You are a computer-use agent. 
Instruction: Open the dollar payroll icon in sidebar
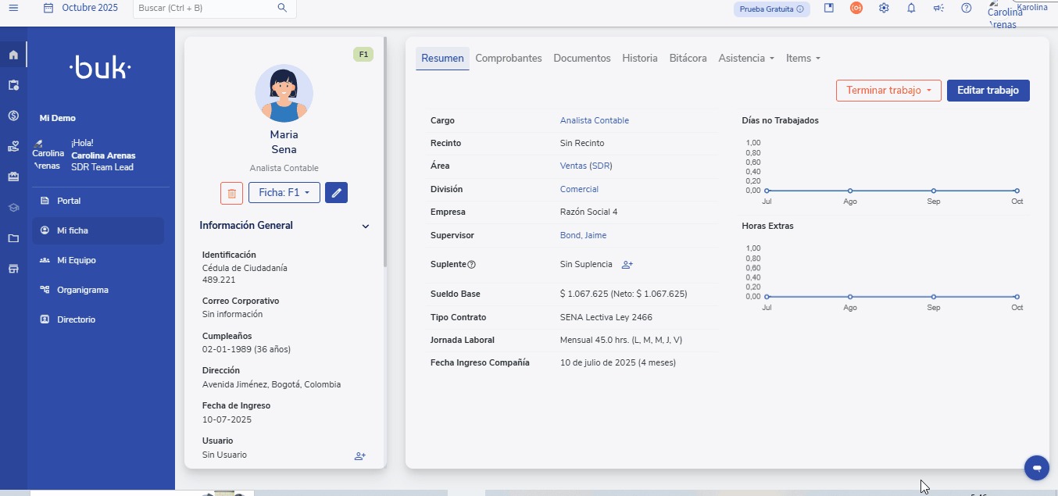pyautogui.click(x=13, y=116)
